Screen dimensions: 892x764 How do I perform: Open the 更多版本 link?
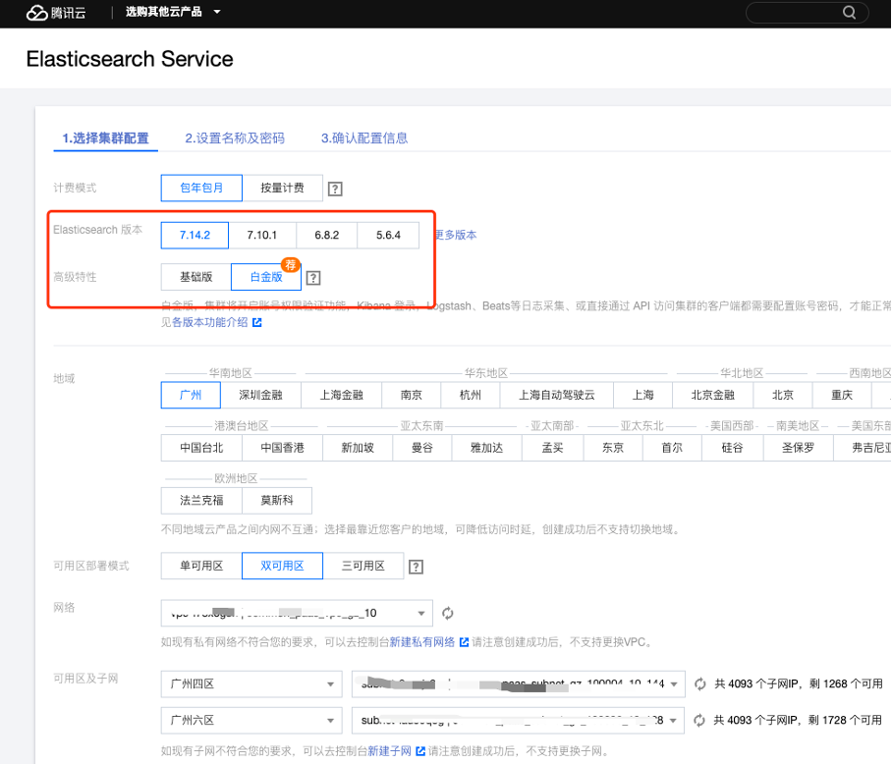click(x=455, y=235)
